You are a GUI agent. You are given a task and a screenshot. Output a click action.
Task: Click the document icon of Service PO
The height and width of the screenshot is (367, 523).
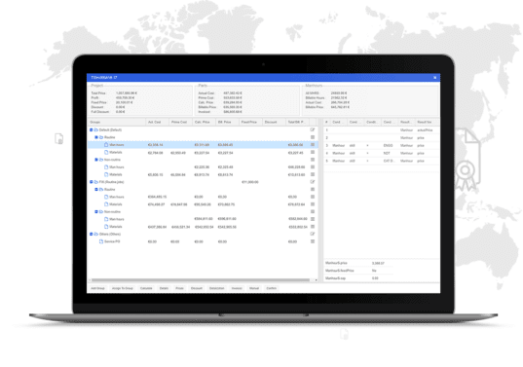coord(101,241)
